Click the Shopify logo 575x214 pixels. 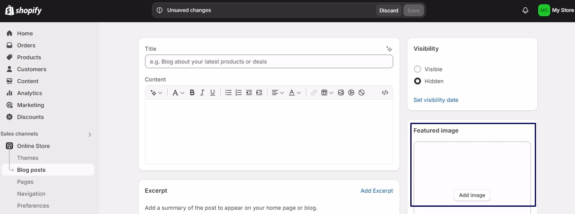click(x=24, y=10)
